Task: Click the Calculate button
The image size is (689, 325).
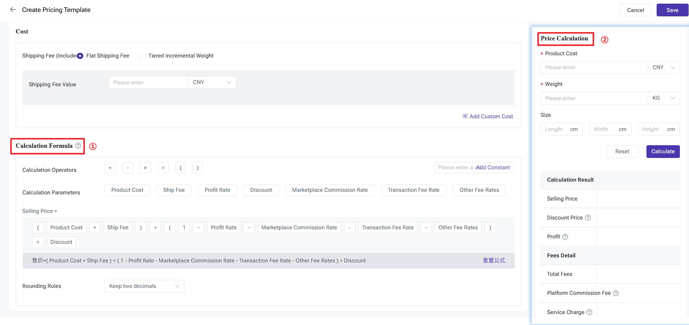Action: (663, 151)
